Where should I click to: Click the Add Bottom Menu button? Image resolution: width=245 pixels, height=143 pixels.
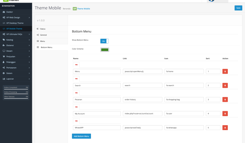pyautogui.click(x=82, y=136)
